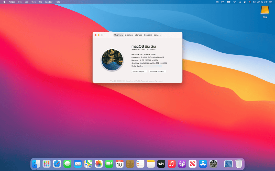275x171 pixels.
Task: Switch to the Displays tab
Action: [x=129, y=35]
